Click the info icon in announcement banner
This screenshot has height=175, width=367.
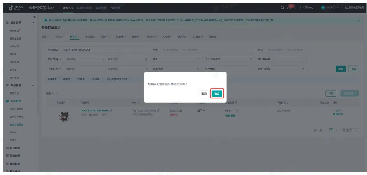click(x=46, y=21)
